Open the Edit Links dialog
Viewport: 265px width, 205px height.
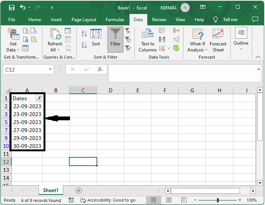(68, 48)
